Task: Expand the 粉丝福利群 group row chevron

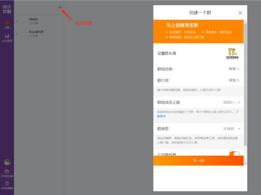Action: tap(16, 34)
